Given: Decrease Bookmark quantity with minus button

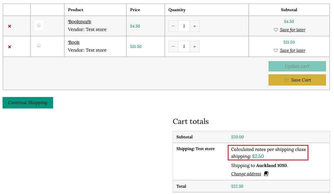Looking at the screenshot, I should tap(173, 26).
